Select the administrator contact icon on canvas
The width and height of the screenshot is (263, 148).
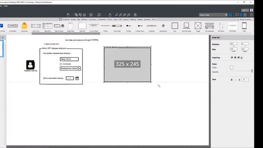pyautogui.click(x=30, y=65)
